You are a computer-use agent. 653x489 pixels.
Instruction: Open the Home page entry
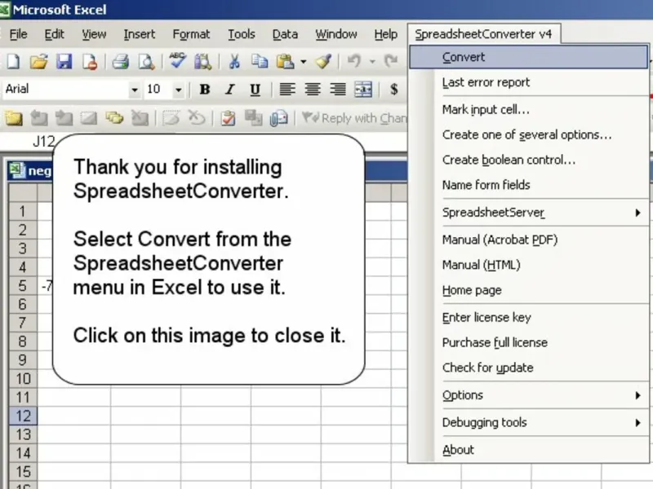pyautogui.click(x=528, y=290)
